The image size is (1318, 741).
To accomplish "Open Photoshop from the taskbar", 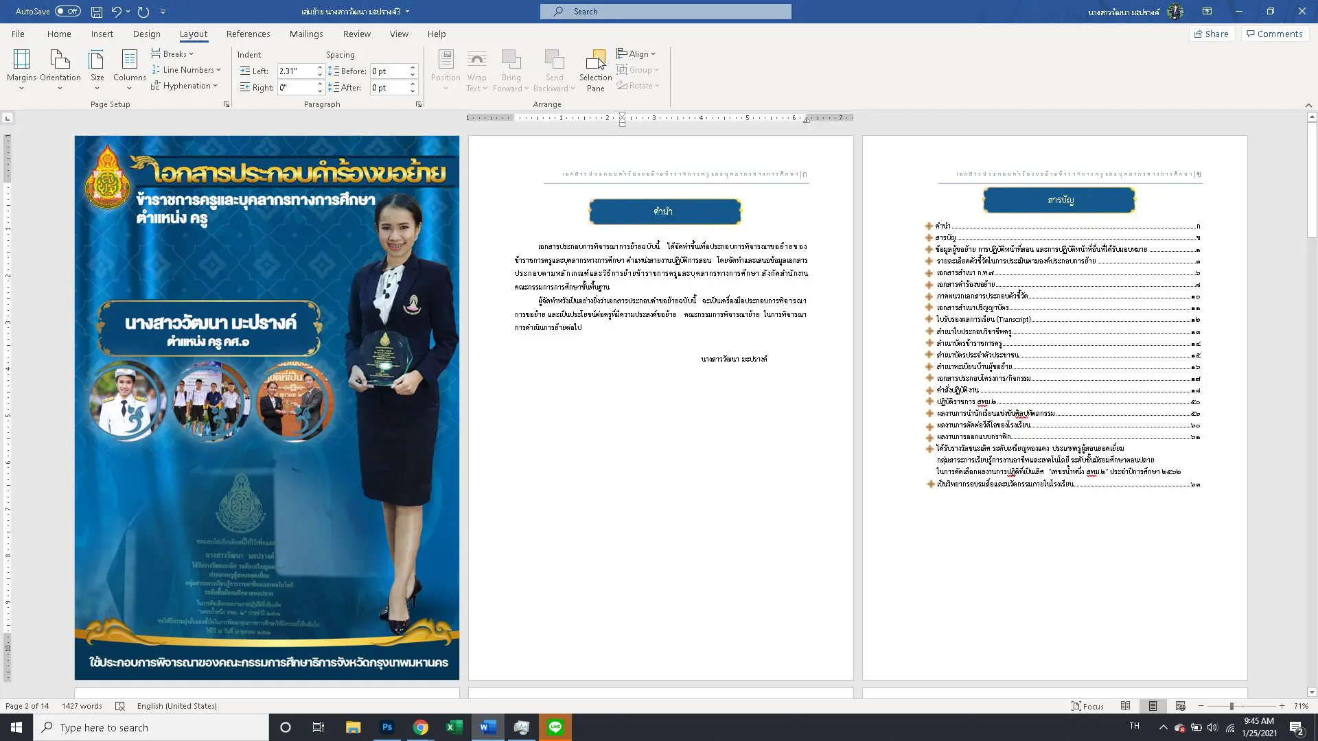I will pyautogui.click(x=387, y=727).
